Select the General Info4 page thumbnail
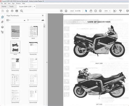129x106 pixels. tap(33, 79)
